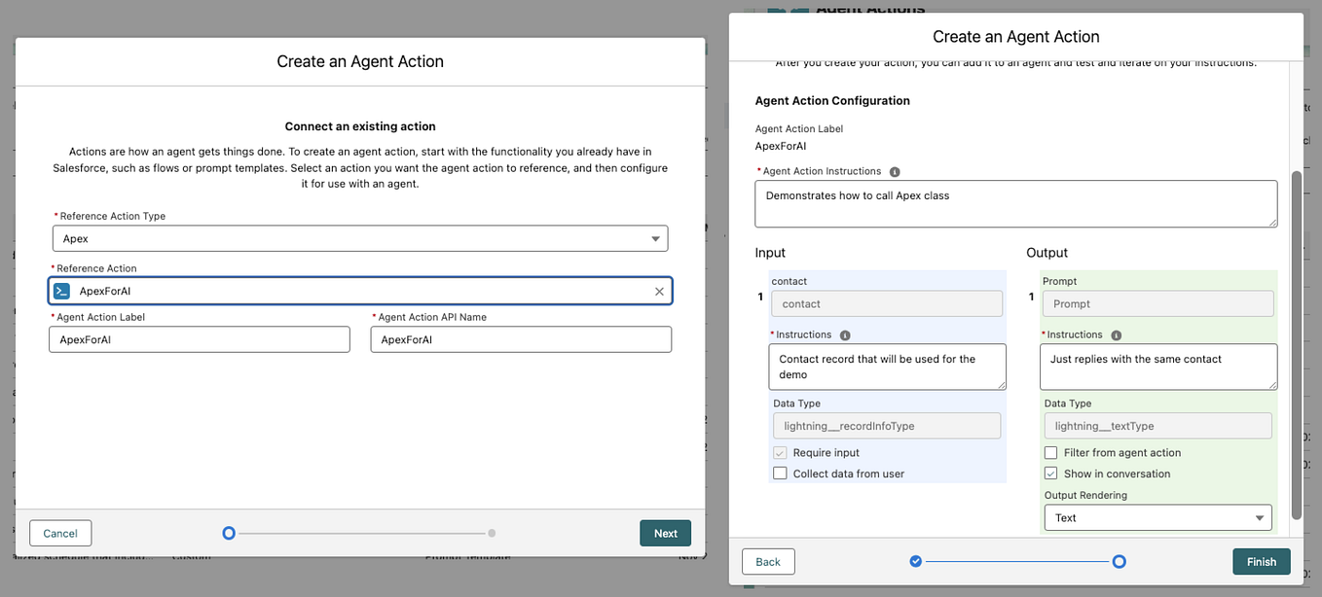Show info tooltip for Output Instructions

pos(1116,334)
